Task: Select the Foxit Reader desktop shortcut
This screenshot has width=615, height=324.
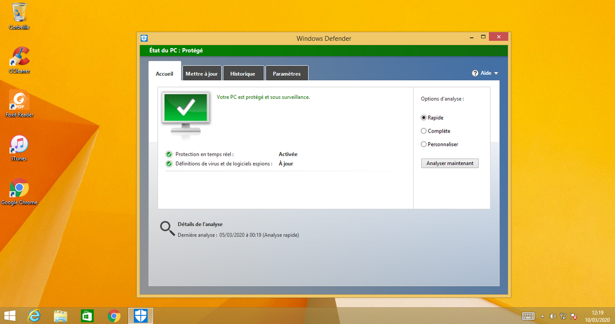Action: tap(19, 104)
